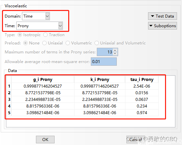Click the k_i Prony column header
The height and width of the screenshot is (145, 182).
point(100,80)
